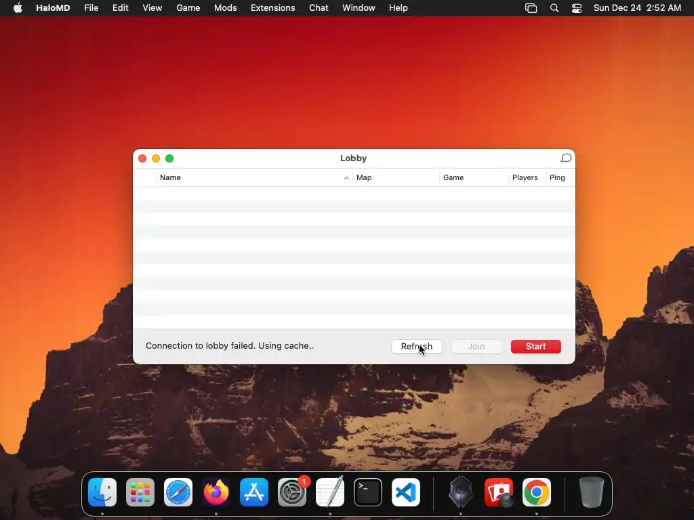Close the Lobby window
This screenshot has height=520, width=694.
coord(142,158)
